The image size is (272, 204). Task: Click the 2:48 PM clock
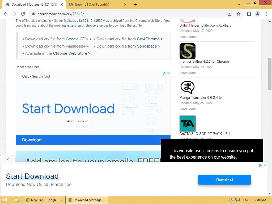click(x=261, y=200)
